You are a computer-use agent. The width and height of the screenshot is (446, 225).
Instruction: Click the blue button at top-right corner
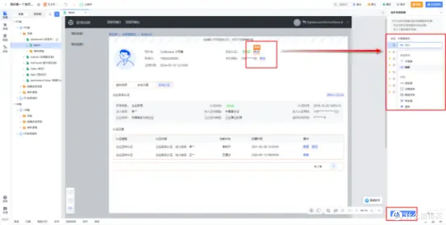(434, 5)
